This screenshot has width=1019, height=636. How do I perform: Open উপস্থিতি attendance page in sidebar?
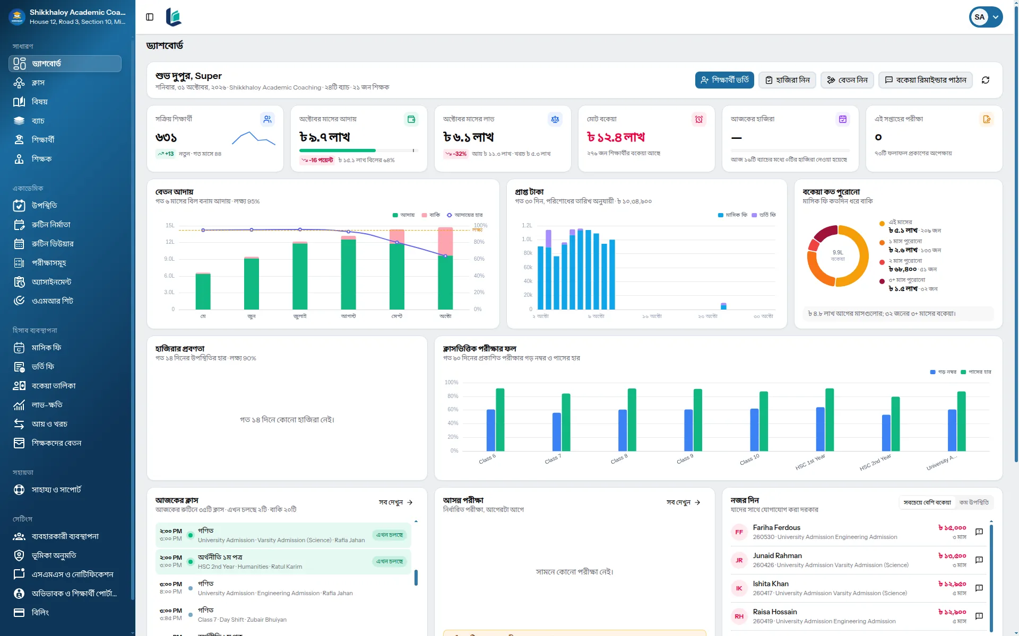point(65,206)
